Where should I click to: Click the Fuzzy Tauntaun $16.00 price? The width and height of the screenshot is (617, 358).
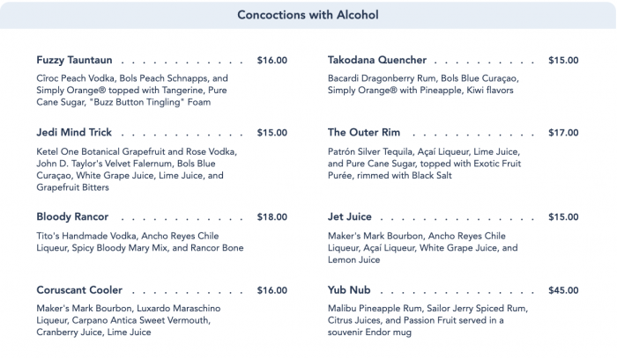pyautogui.click(x=271, y=61)
